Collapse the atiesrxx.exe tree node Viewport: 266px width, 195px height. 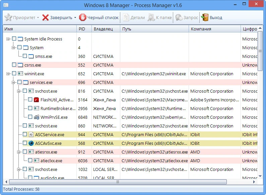click(19, 152)
